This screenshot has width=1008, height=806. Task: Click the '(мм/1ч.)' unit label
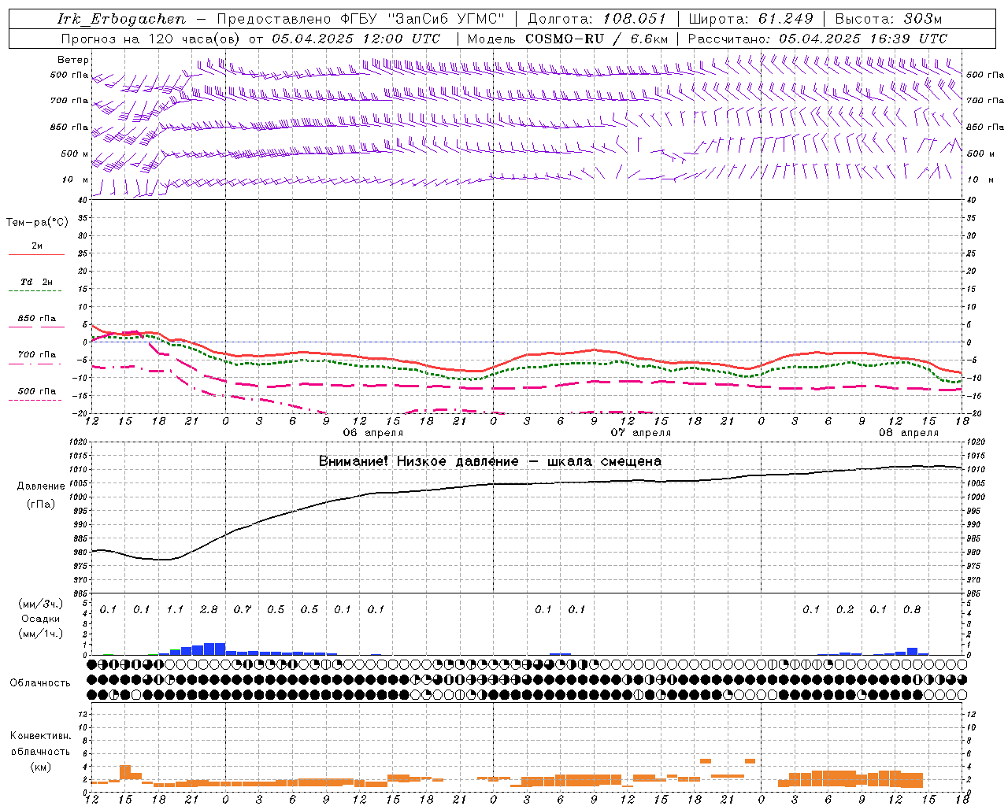pyautogui.click(x=41, y=634)
